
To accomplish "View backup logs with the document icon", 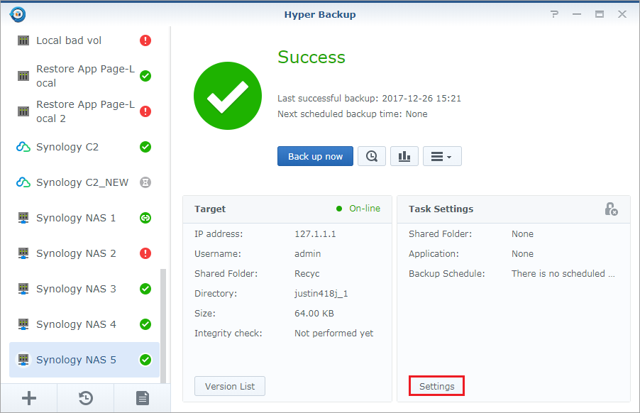I will coord(142,398).
